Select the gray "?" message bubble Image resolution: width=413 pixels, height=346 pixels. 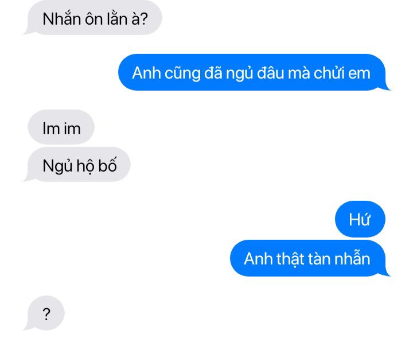click(44, 313)
